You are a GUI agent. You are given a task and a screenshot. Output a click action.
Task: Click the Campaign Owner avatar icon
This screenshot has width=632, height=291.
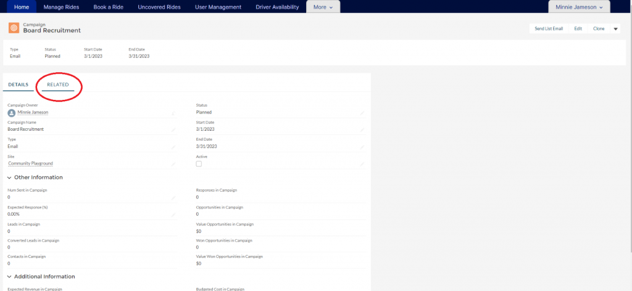click(x=11, y=113)
